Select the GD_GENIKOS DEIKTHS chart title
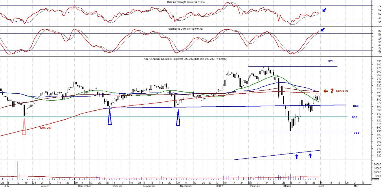 pos(186,59)
